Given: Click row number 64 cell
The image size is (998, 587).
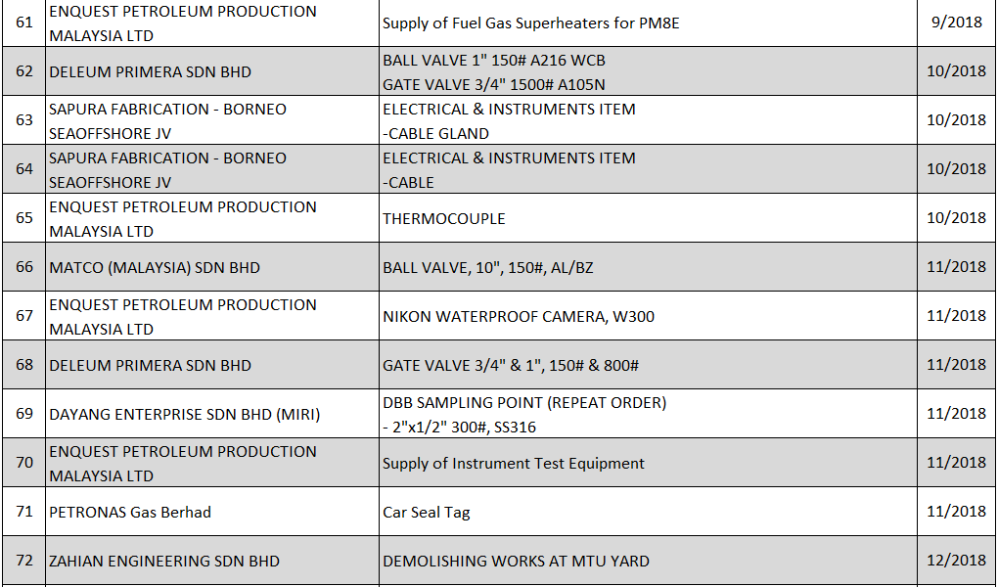Looking at the screenshot, I should [24, 169].
